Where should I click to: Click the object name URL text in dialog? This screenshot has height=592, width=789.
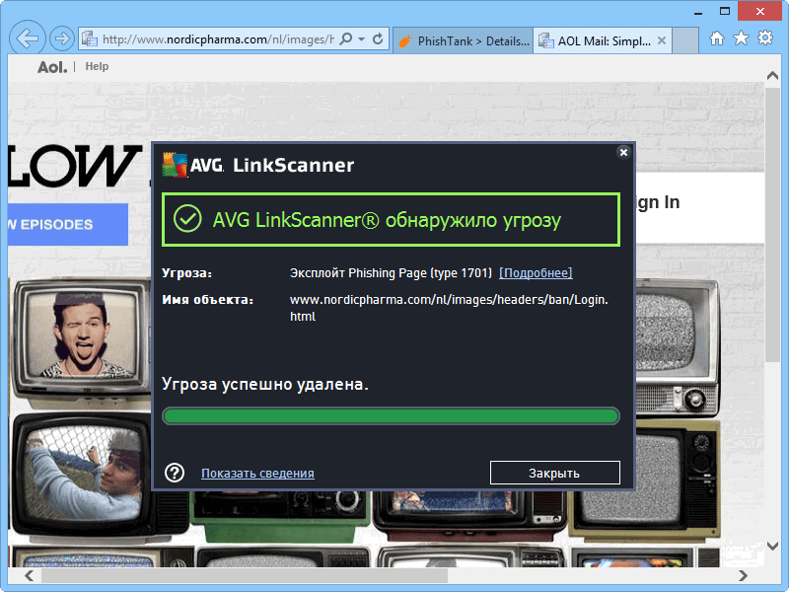click(449, 308)
